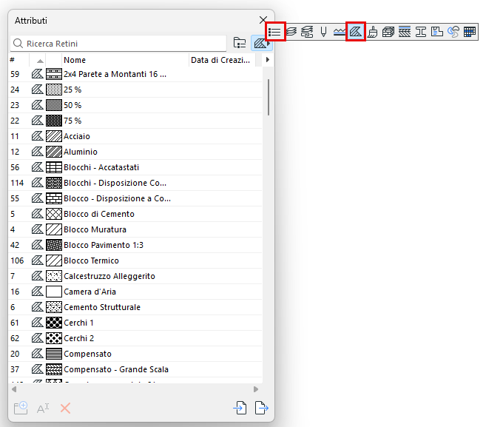Screen dimensions: 486x427
Task: Click index number 114 cell
Action: pyautogui.click(x=17, y=183)
